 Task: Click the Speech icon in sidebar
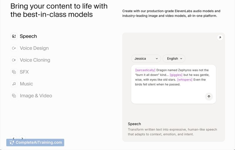click(x=14, y=36)
